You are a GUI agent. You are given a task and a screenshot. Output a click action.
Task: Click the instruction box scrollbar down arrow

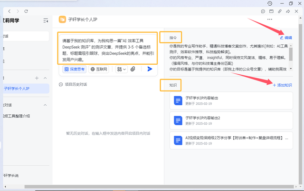point(291,69)
